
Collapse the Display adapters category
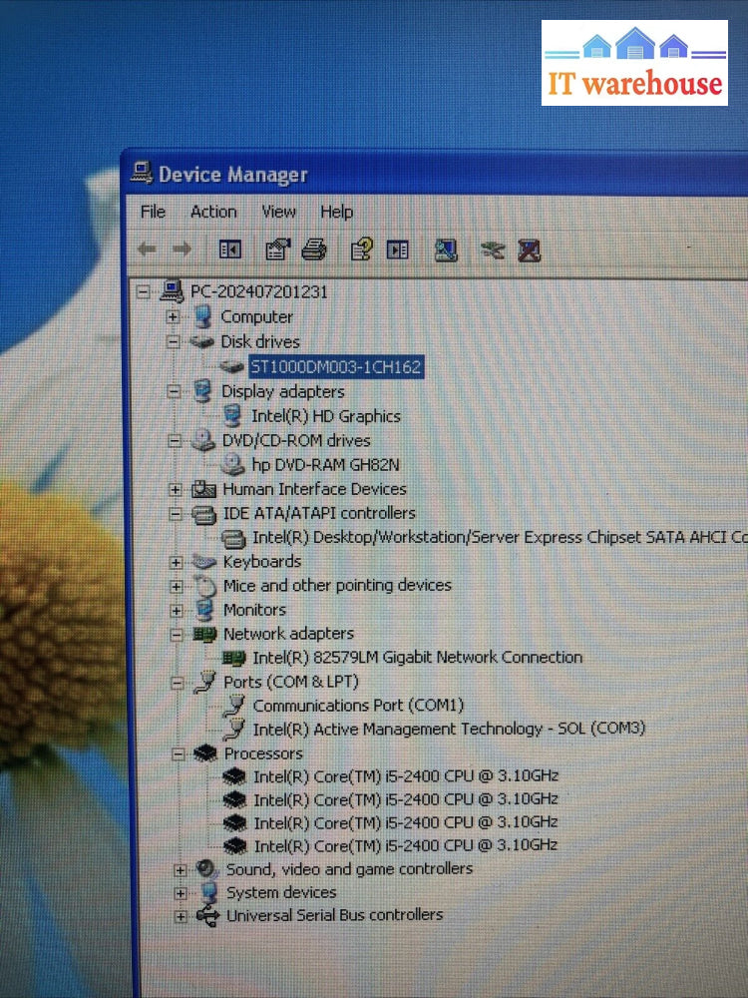click(174, 391)
